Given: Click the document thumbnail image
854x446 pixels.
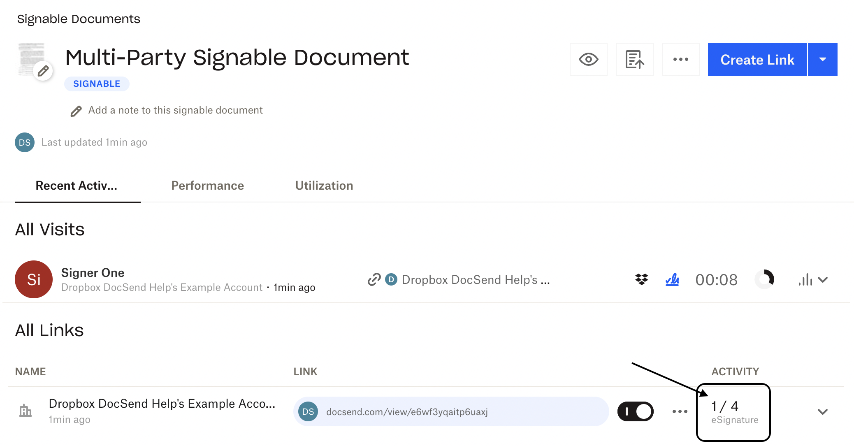Looking at the screenshot, I should point(31,59).
